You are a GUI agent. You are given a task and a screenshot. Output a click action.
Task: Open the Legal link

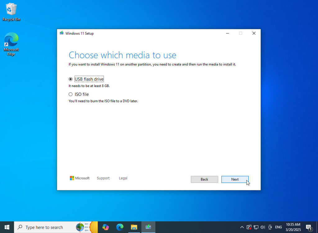click(123, 178)
